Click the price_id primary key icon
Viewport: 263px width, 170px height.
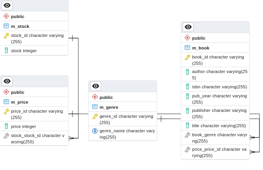pyautogui.click(x=6, y=112)
